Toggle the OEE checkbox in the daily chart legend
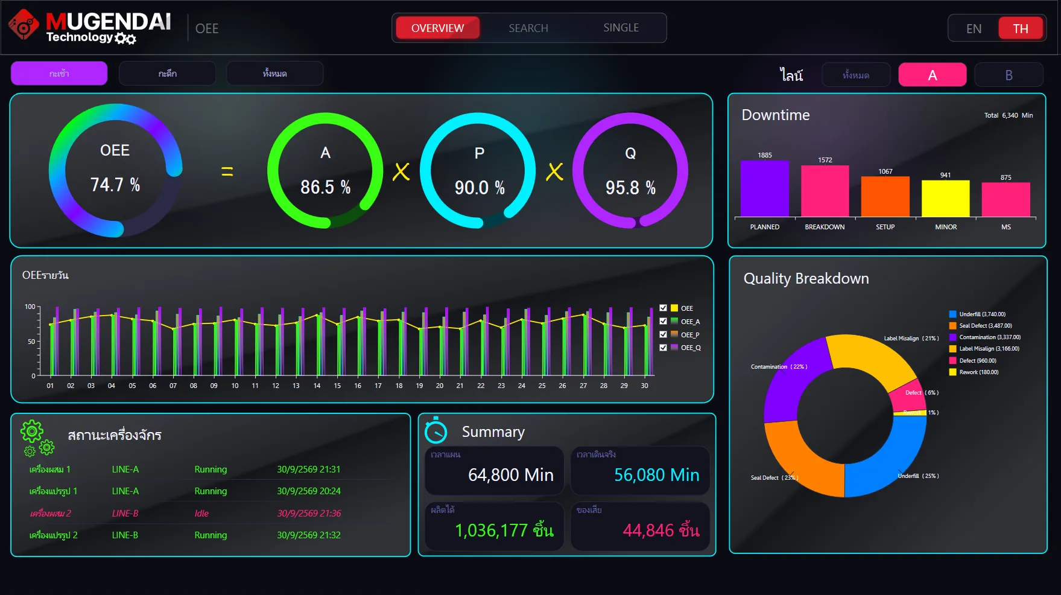Viewport: 1061px width, 595px height. 663,308
